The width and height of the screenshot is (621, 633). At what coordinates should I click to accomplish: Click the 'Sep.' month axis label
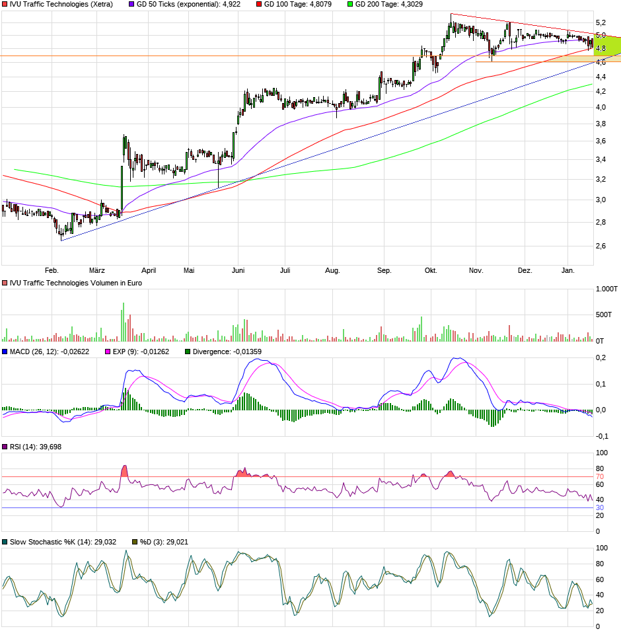tap(384, 270)
